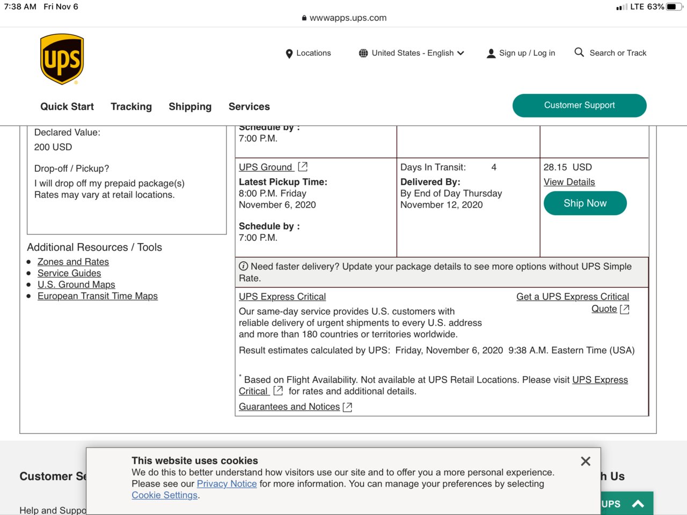The image size is (687, 515).
Task: Click the globe language icon
Action: tap(363, 53)
